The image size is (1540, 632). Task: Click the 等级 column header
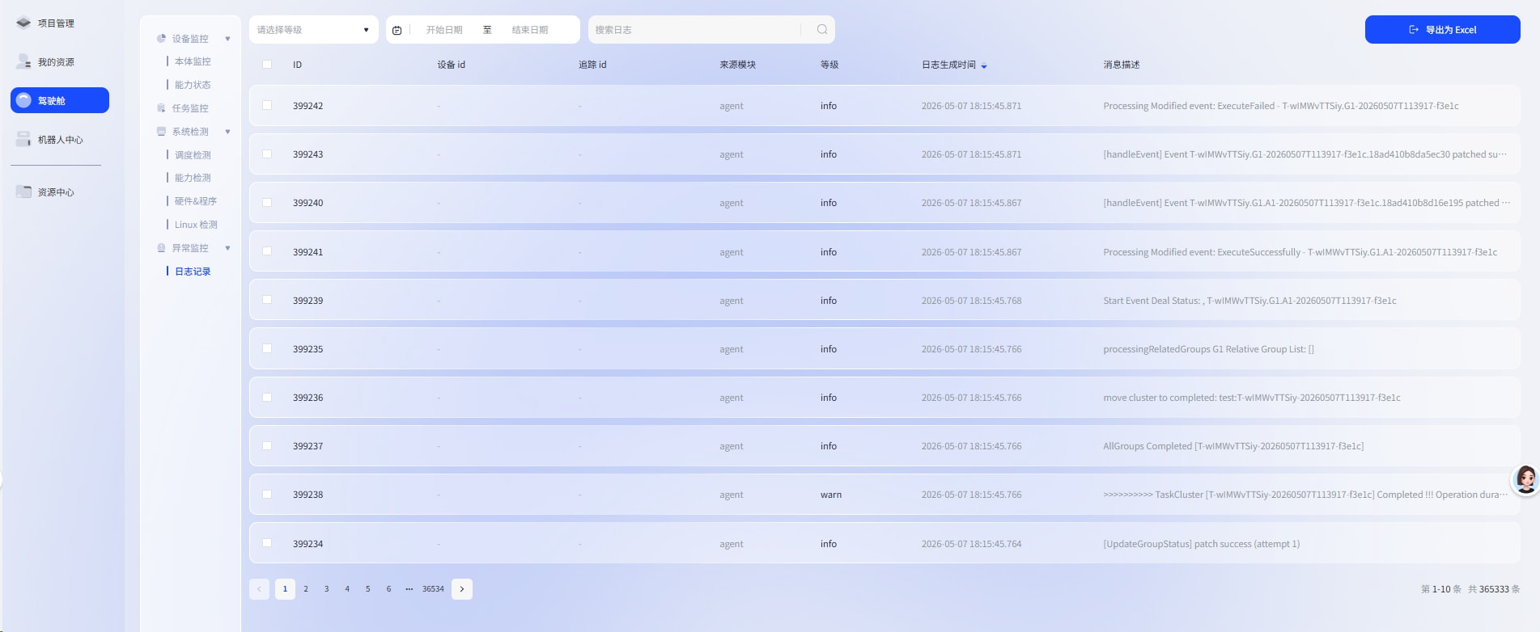coord(829,64)
